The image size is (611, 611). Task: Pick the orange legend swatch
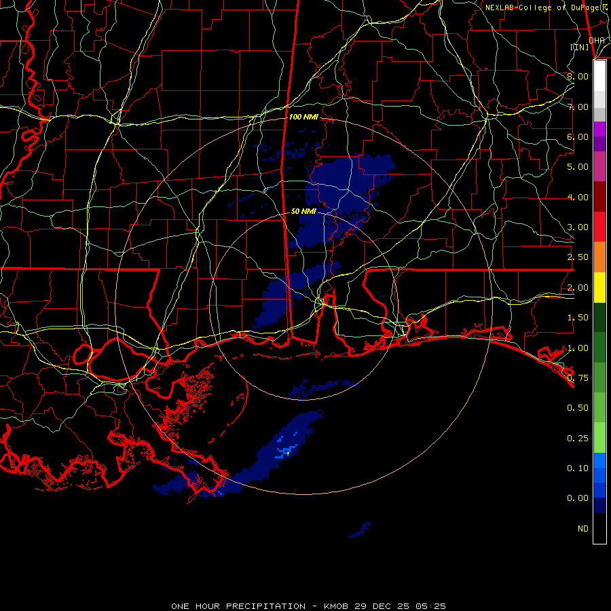599,257
